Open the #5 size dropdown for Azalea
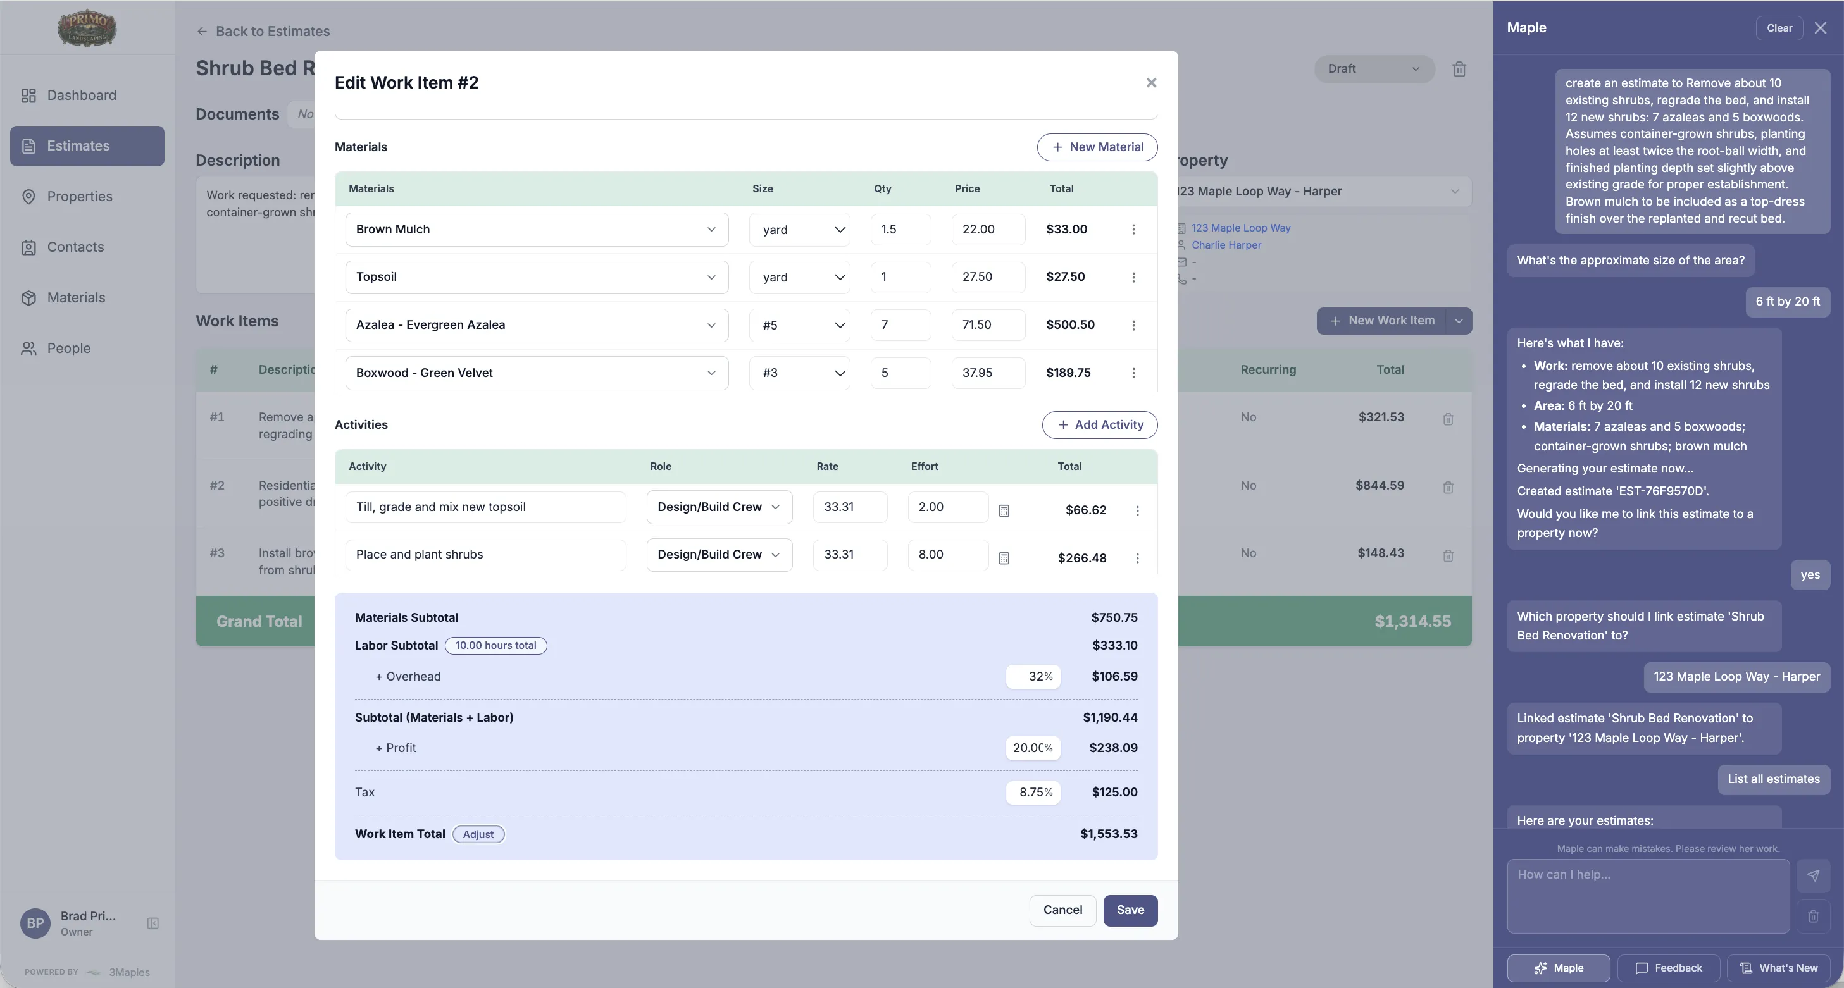 click(799, 325)
